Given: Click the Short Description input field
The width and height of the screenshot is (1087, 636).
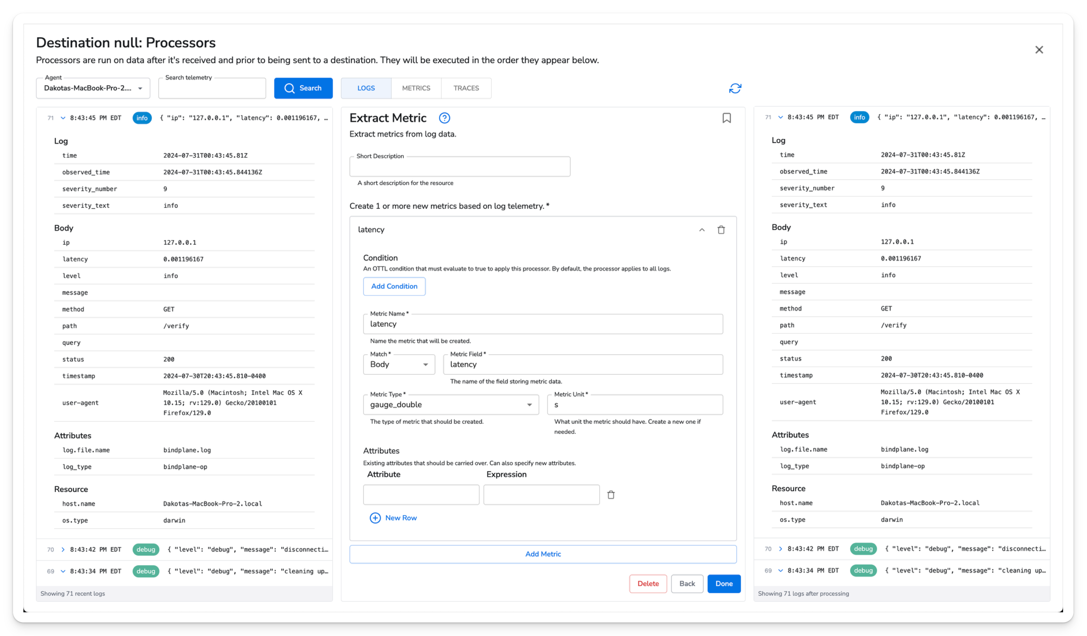Looking at the screenshot, I should tap(460, 166).
